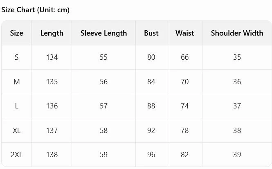The width and height of the screenshot is (272, 169).
Task: Select the 2XL size row label
Action: (x=16, y=155)
